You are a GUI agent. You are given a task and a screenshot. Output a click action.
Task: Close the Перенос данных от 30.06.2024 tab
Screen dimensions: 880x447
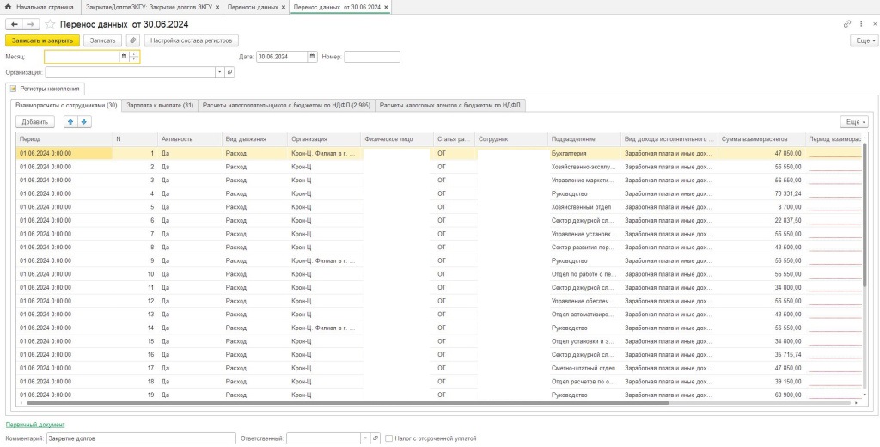click(386, 7)
